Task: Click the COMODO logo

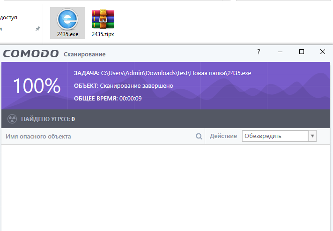Action: coord(31,54)
